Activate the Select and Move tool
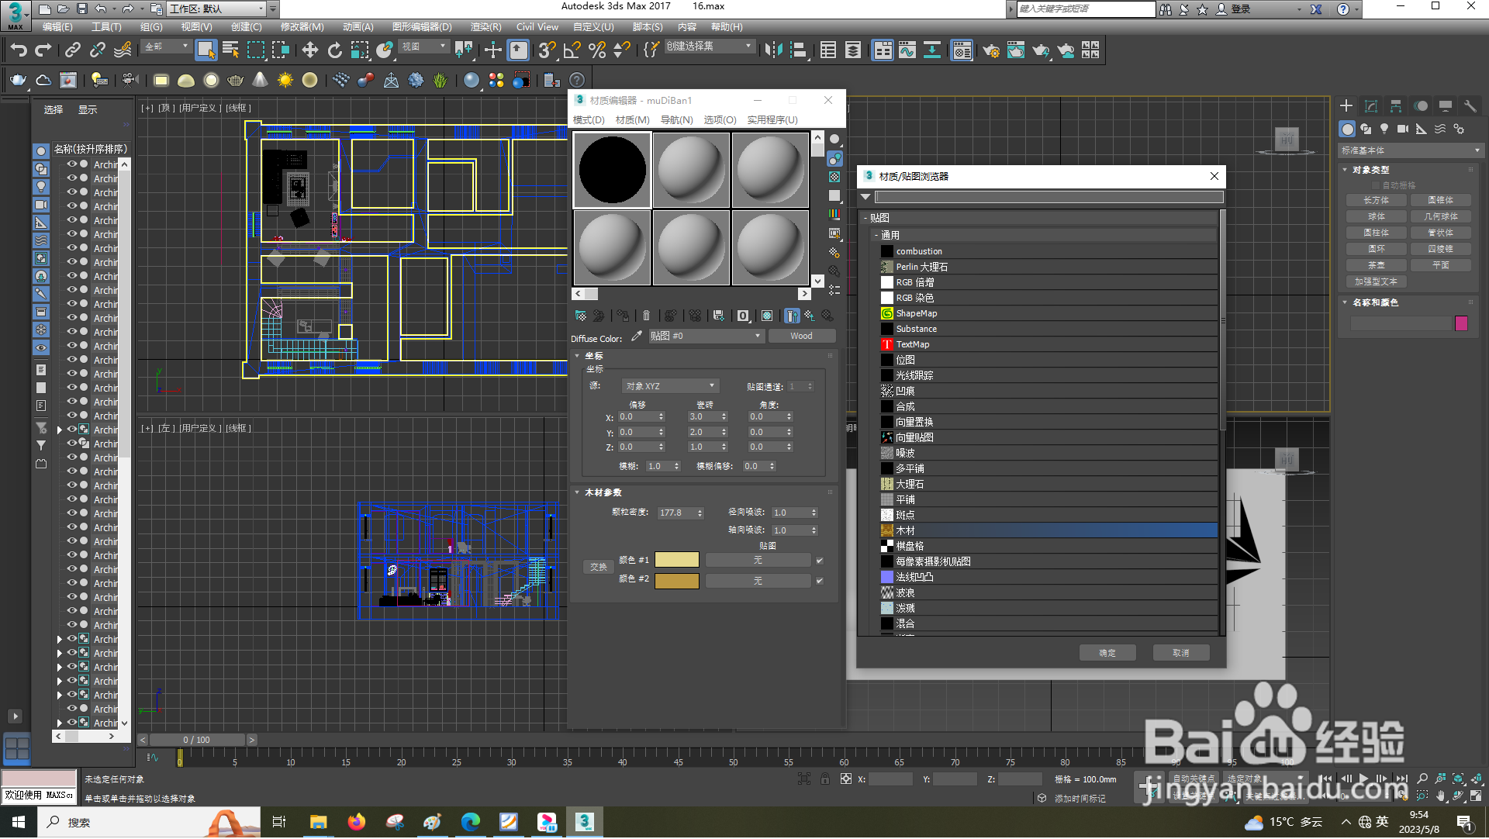Viewport: 1489px width, 839px height. 310,50
